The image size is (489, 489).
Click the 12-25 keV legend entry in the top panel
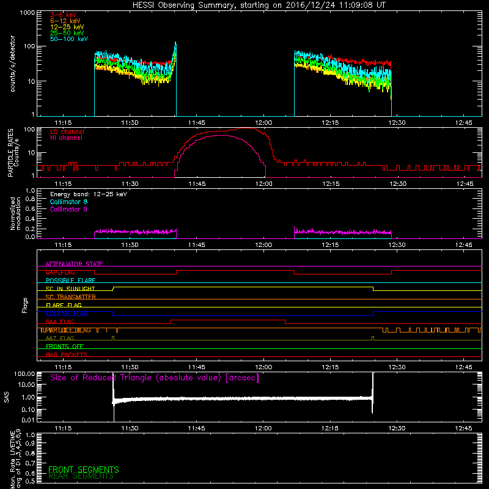(x=67, y=27)
